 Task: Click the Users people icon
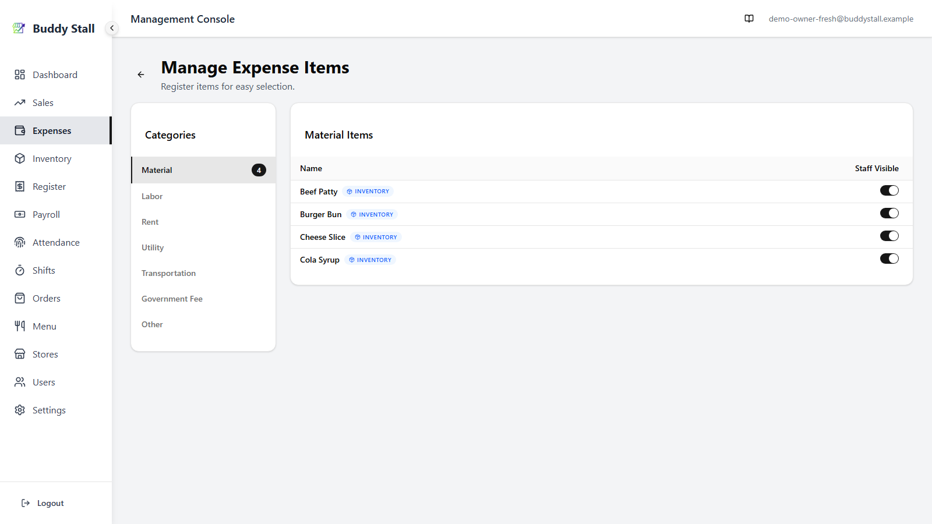pyautogui.click(x=20, y=382)
